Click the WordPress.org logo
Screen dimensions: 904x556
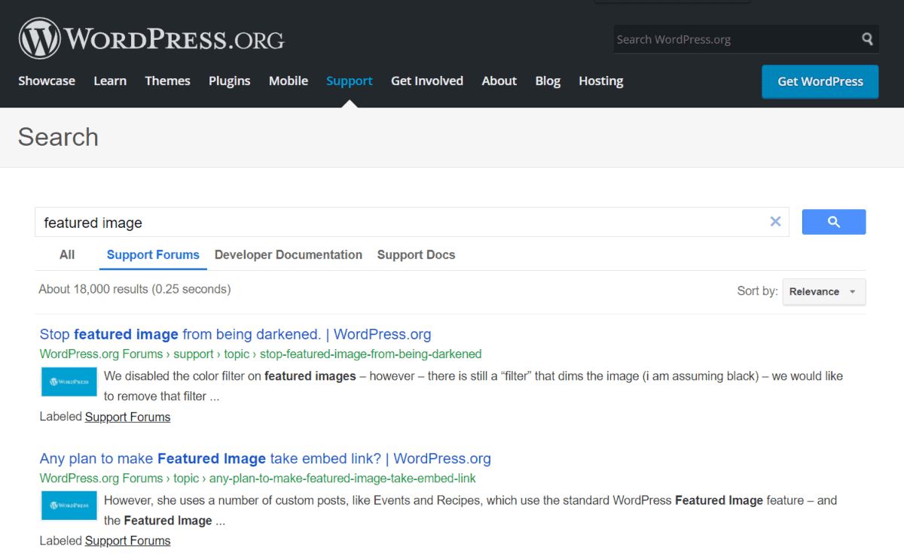coord(151,38)
